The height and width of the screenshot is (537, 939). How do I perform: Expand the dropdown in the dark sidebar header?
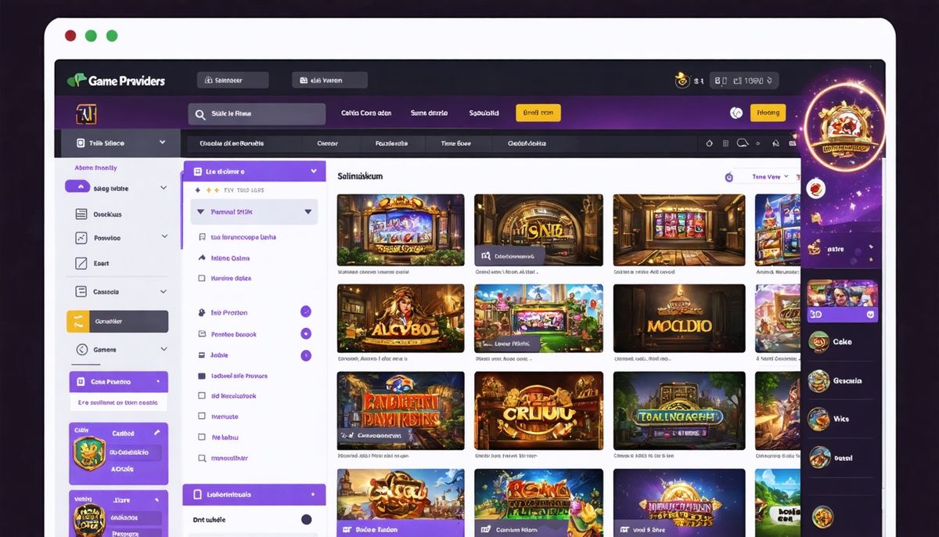162,142
